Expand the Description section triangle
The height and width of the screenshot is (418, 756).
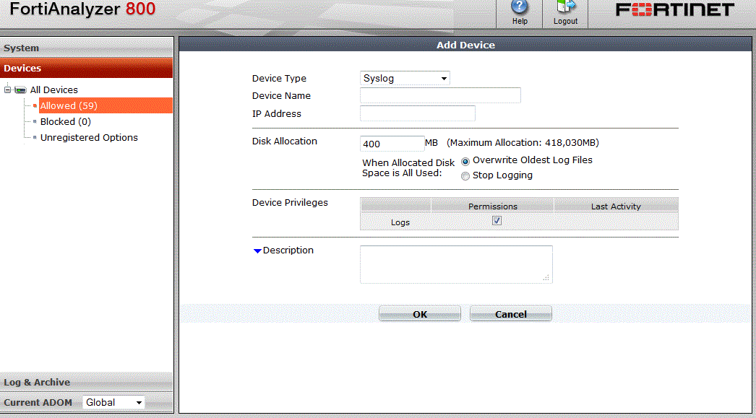257,251
